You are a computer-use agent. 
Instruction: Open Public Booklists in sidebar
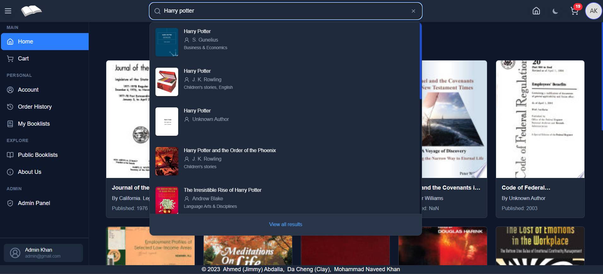pyautogui.click(x=45, y=155)
